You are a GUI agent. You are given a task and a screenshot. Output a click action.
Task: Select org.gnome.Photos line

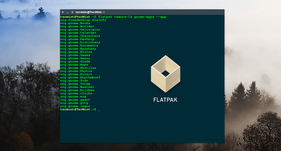pyautogui.click(x=76, y=71)
